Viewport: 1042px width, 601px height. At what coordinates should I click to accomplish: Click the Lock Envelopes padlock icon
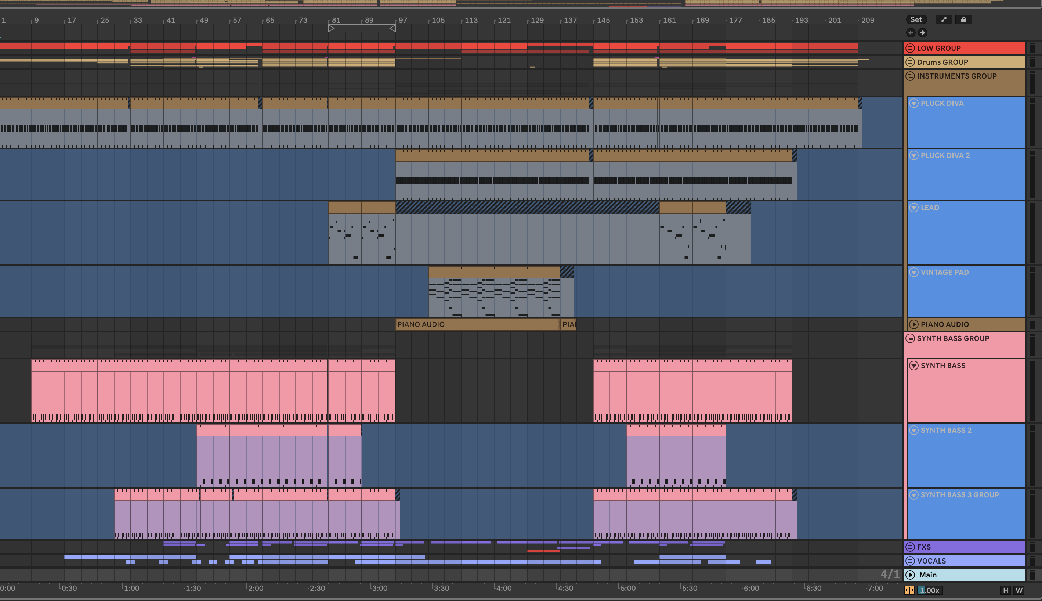tap(963, 19)
